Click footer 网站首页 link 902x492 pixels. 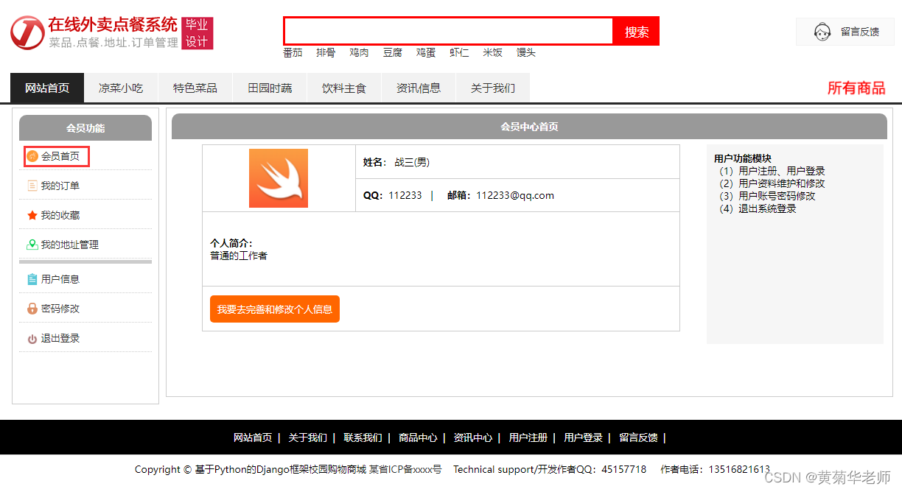pyautogui.click(x=253, y=437)
